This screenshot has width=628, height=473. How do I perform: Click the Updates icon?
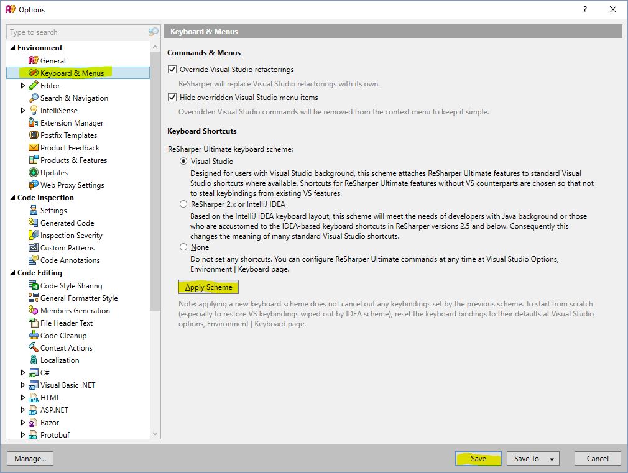tap(33, 172)
